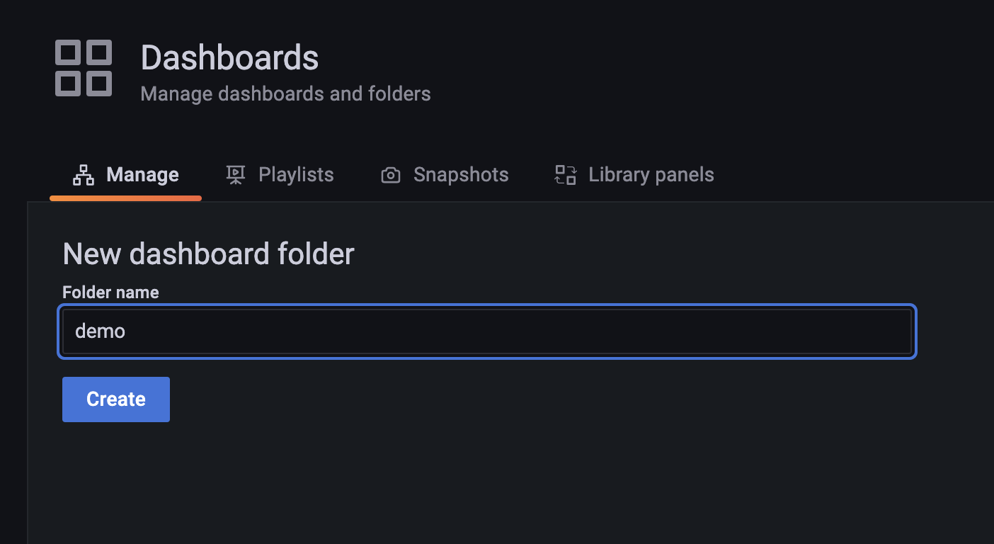The height and width of the screenshot is (544, 994).
Task: Click the Dashboards header grid icon
Action: click(x=83, y=67)
